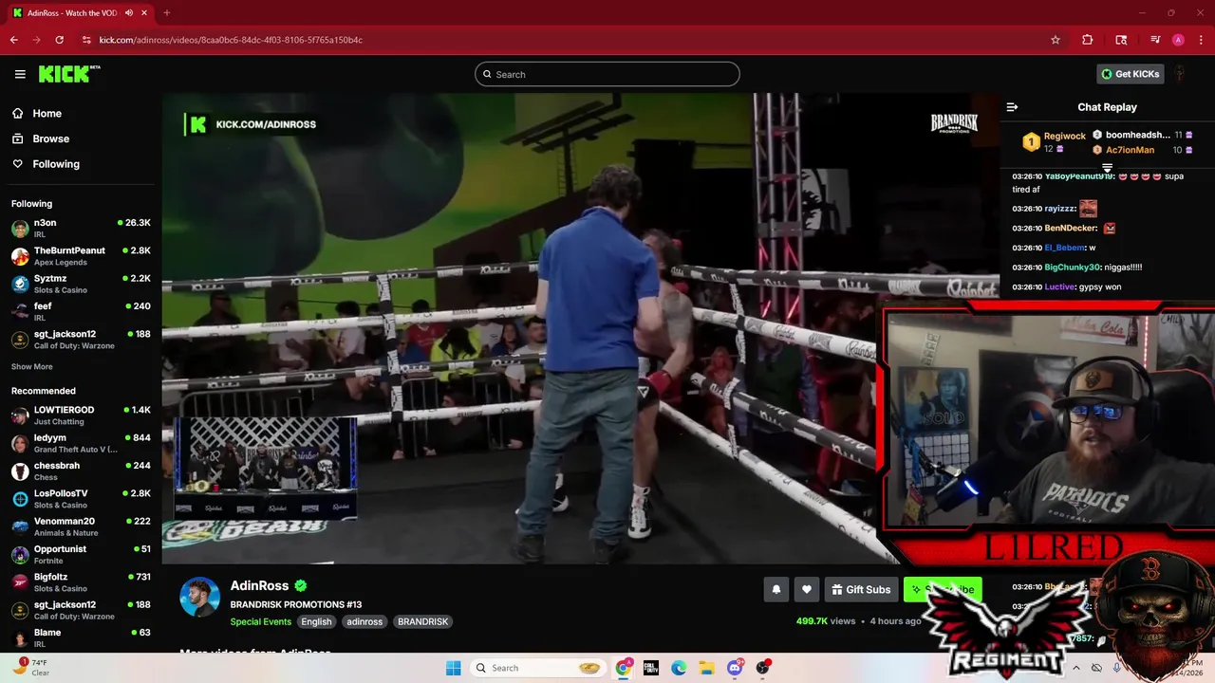Click the Gift Subs button
Screen dimensions: 1215x683
(x=861, y=589)
